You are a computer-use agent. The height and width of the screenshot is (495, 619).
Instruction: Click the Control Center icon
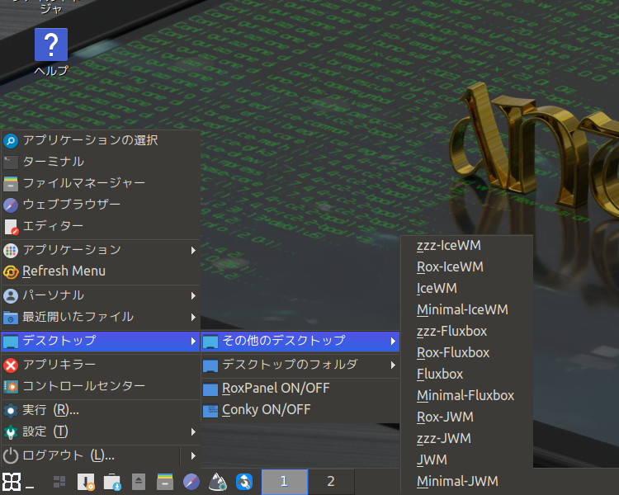click(x=11, y=386)
